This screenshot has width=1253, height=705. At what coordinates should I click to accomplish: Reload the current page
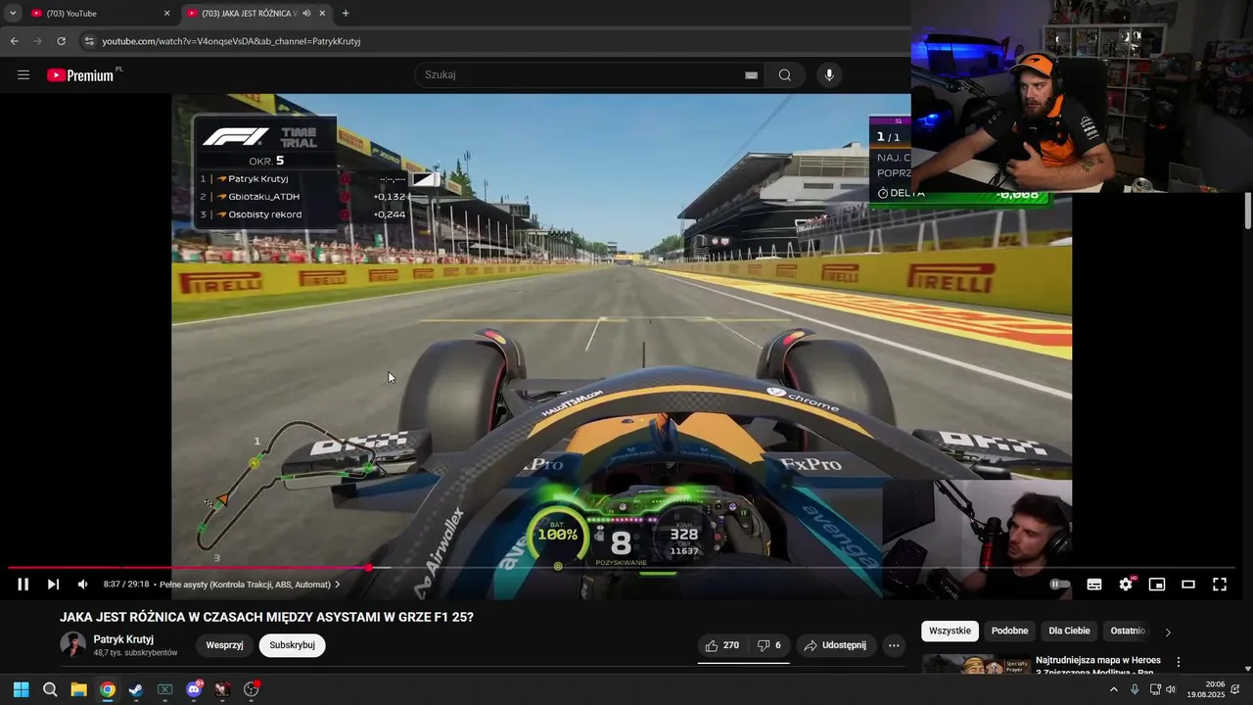click(x=62, y=41)
